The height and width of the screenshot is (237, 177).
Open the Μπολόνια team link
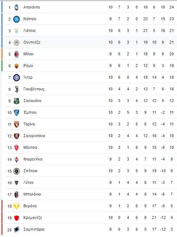tap(32, 194)
